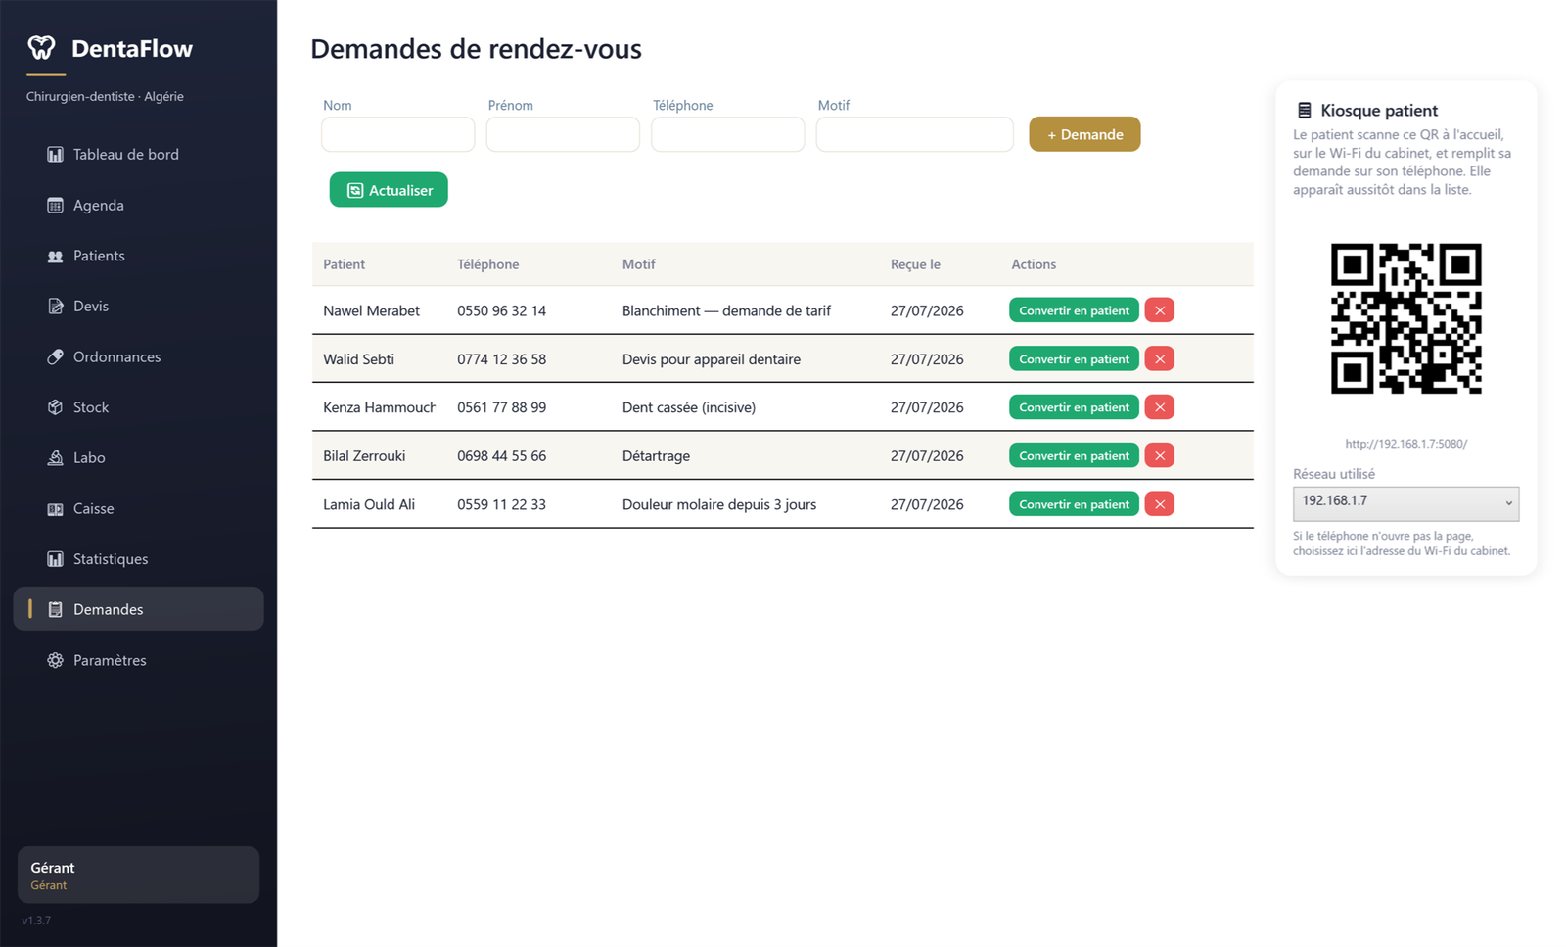The height and width of the screenshot is (947, 1566).
Task: Click the Patients people icon
Action: (x=55, y=256)
